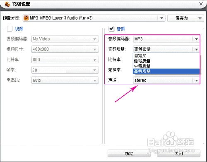This screenshot has width=207, height=162.
Task: Close the 高级设置 dialog window
Action: [201, 4]
